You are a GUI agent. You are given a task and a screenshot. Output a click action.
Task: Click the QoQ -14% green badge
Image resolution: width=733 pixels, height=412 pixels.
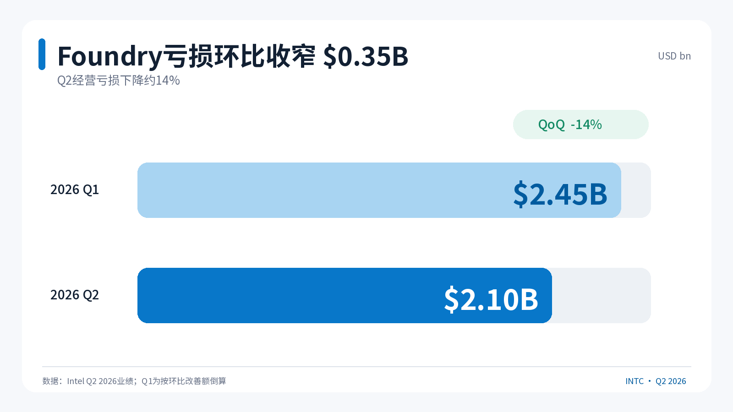[581, 125]
